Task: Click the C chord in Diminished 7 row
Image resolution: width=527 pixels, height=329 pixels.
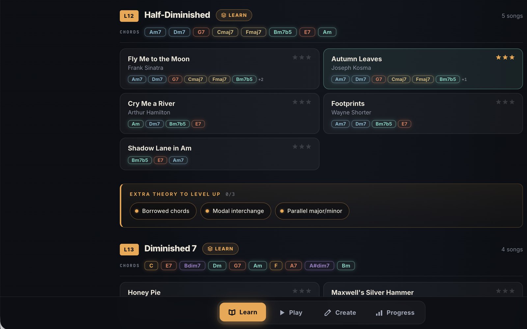Action: click(x=151, y=266)
